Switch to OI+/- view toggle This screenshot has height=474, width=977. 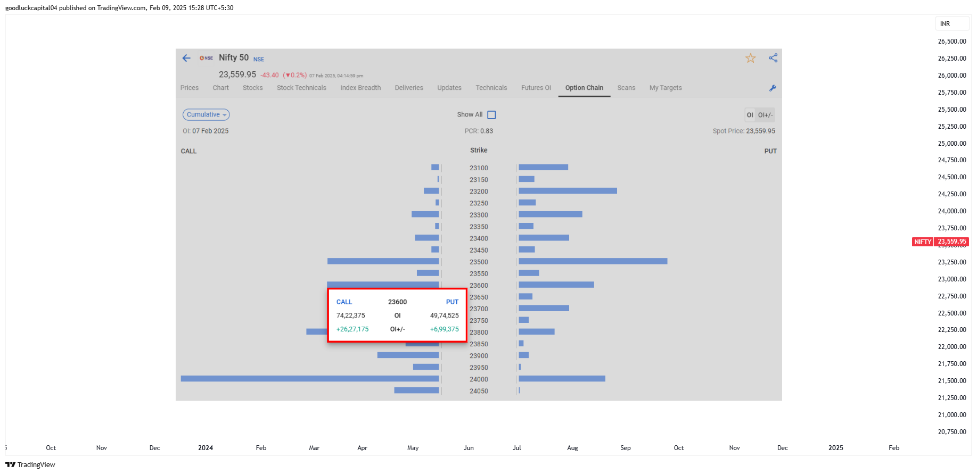click(x=766, y=115)
